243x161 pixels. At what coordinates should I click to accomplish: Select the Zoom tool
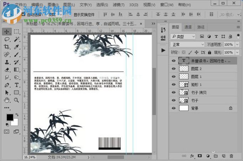16,100
